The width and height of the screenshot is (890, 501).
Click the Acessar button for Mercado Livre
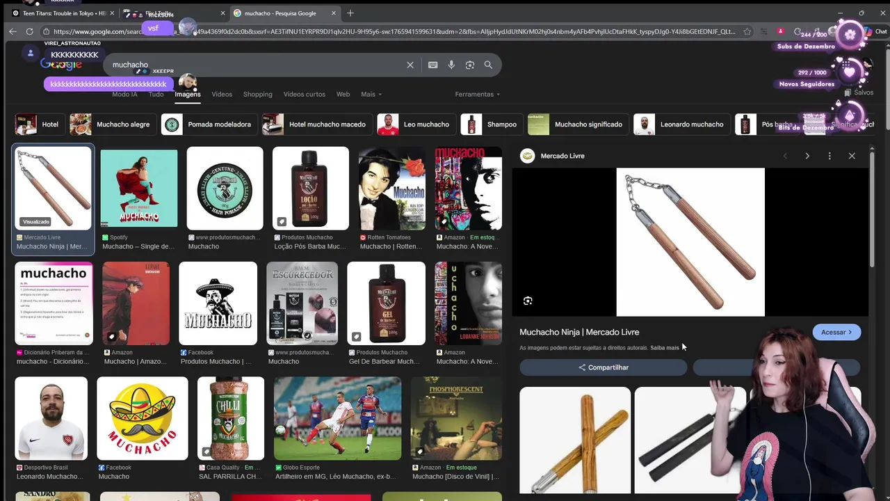[x=836, y=332]
